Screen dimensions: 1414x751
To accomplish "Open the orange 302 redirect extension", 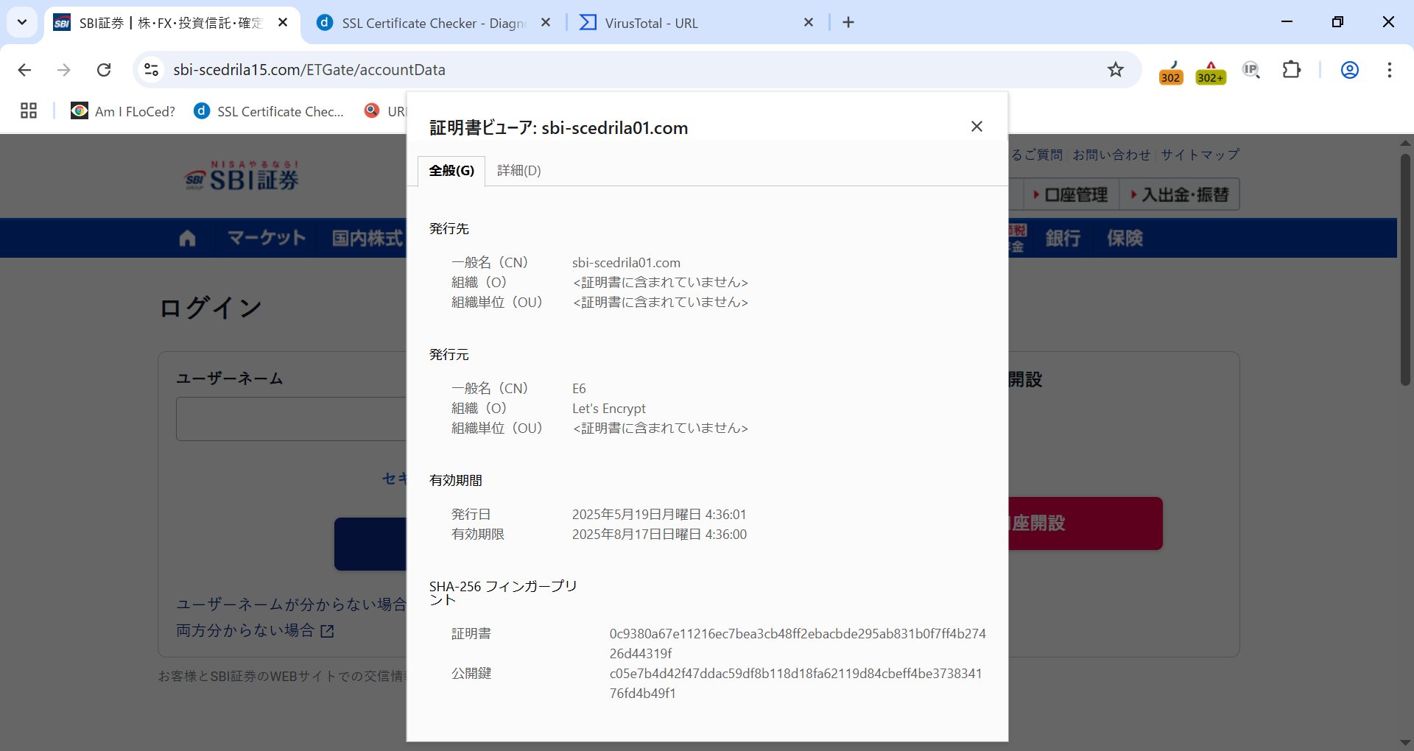I will [x=1171, y=71].
